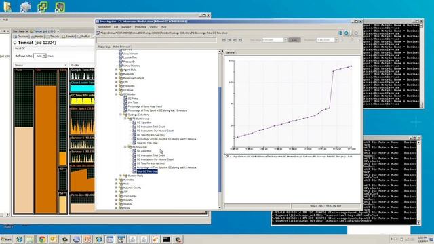Click the Garbage Collectors folder icon
The width and height of the screenshot is (434, 244).
(125, 115)
